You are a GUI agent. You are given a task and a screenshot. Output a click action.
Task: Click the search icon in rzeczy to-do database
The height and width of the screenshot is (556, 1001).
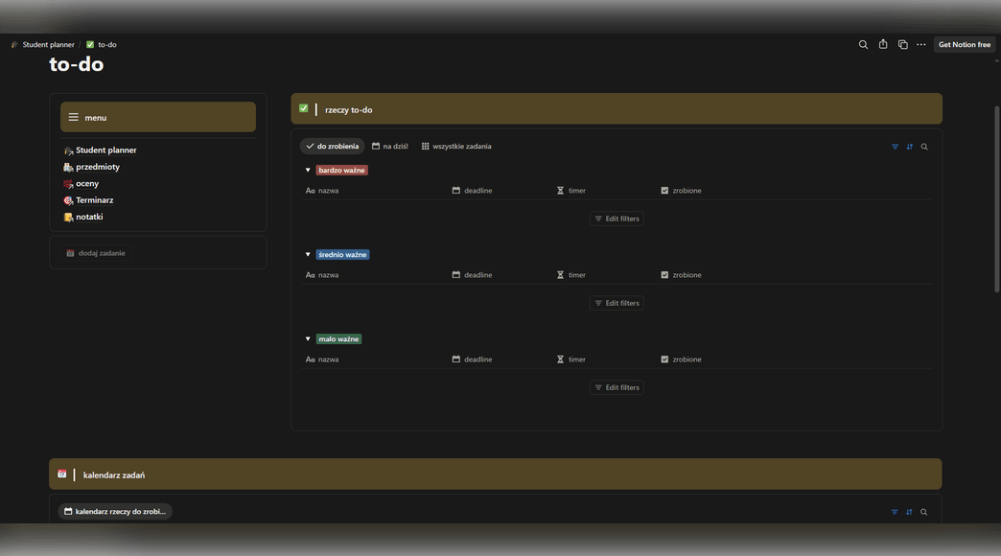[x=924, y=147]
